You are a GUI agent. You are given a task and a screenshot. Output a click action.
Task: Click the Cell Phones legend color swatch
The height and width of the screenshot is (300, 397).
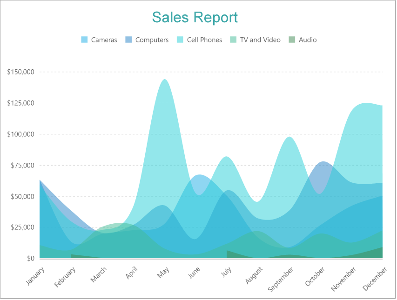coord(180,40)
